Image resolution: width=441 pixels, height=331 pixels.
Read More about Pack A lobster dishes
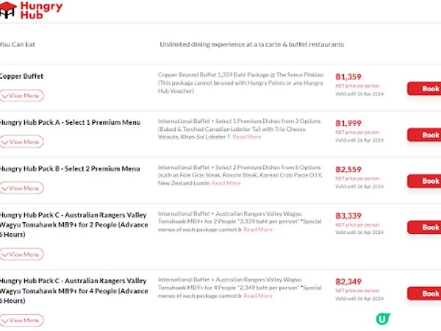247,137
